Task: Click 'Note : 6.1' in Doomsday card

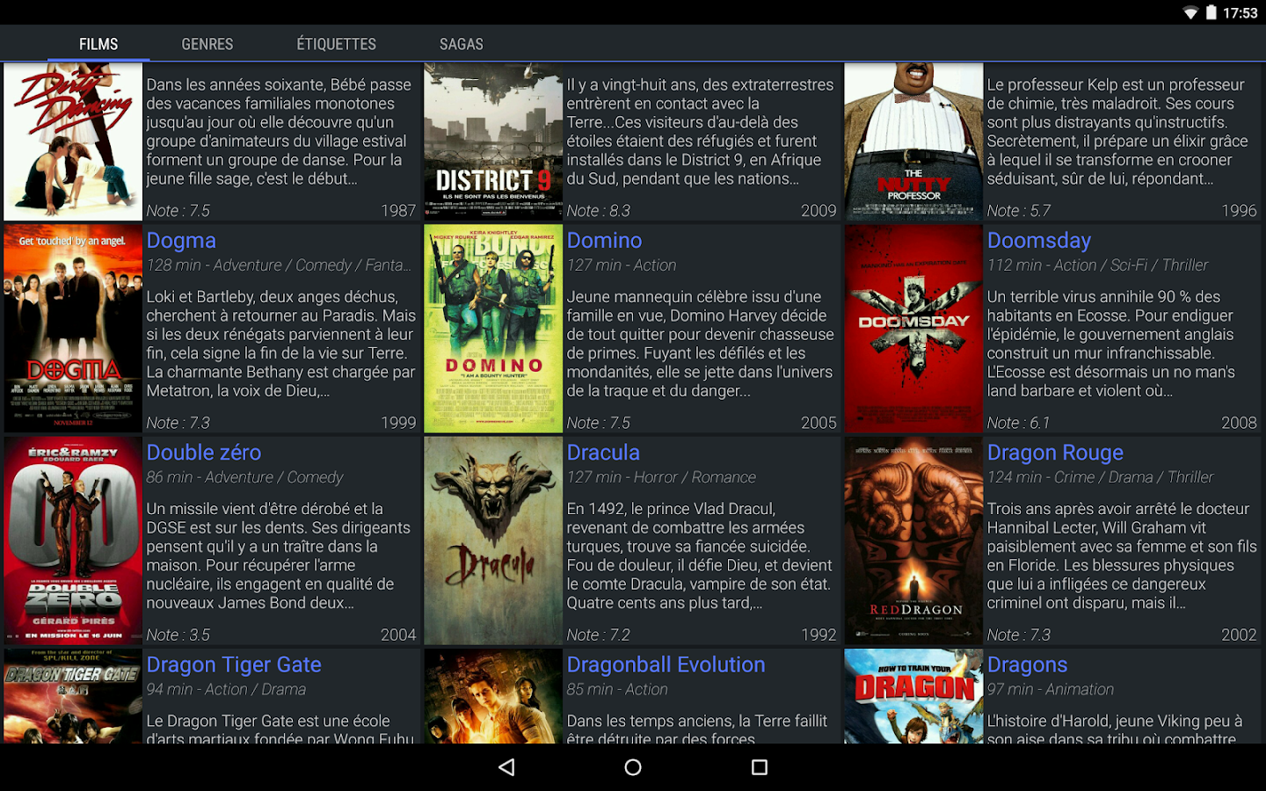Action: click(1019, 423)
